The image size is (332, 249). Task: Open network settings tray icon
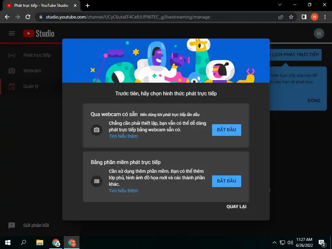pyautogui.click(x=282, y=243)
